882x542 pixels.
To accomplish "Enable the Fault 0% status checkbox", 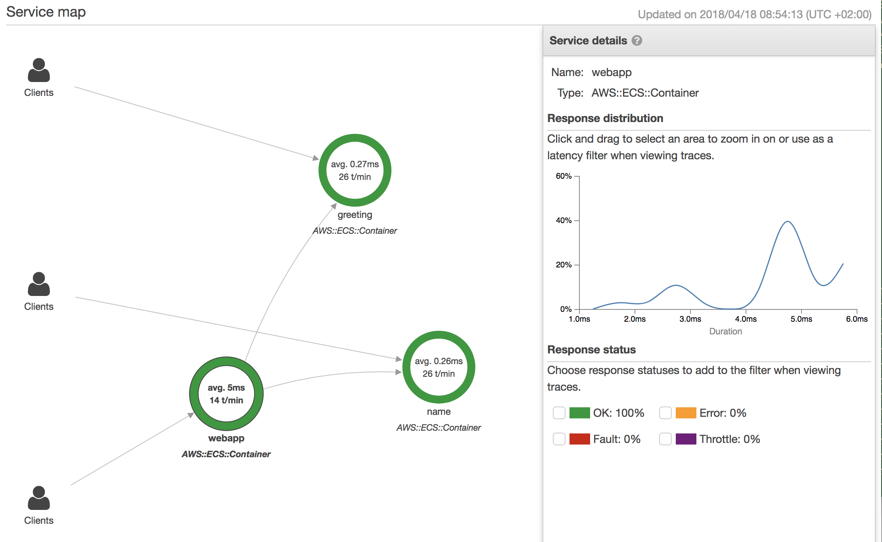I will [559, 439].
